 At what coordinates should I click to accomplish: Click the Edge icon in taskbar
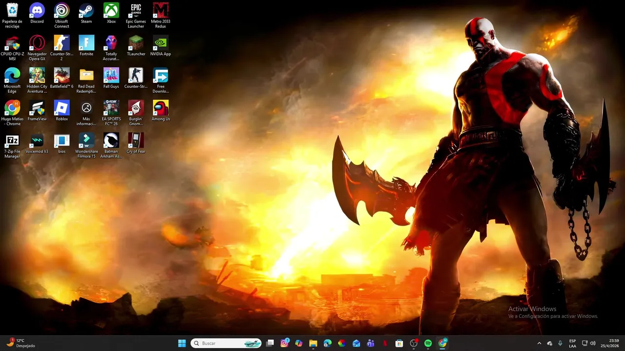[328, 343]
